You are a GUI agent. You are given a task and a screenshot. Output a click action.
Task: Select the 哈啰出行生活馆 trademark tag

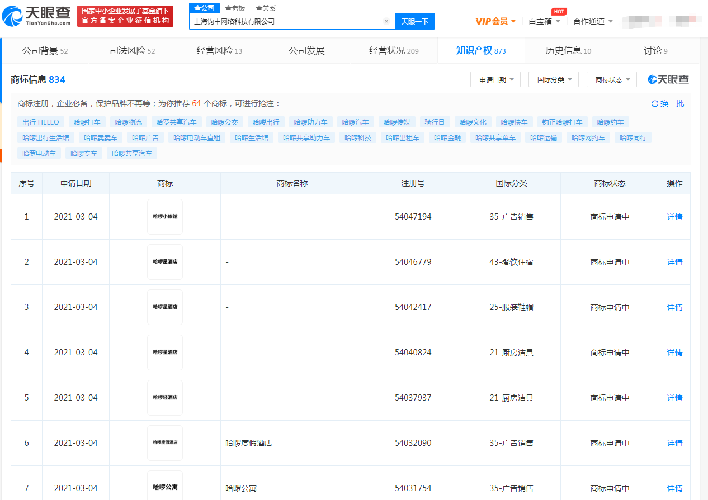click(46, 137)
